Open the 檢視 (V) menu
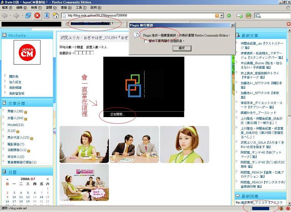 coord(36,8)
